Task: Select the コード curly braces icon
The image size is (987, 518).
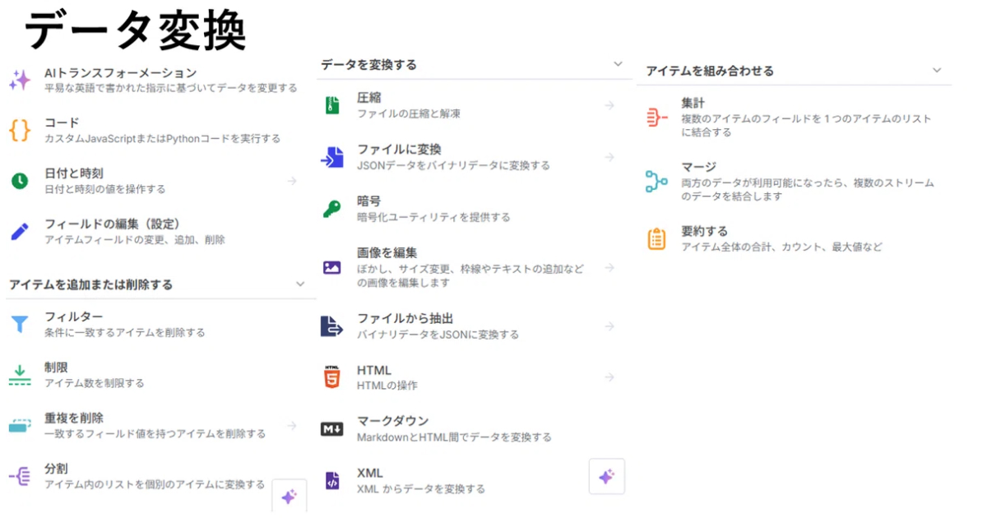Action: click(x=20, y=130)
